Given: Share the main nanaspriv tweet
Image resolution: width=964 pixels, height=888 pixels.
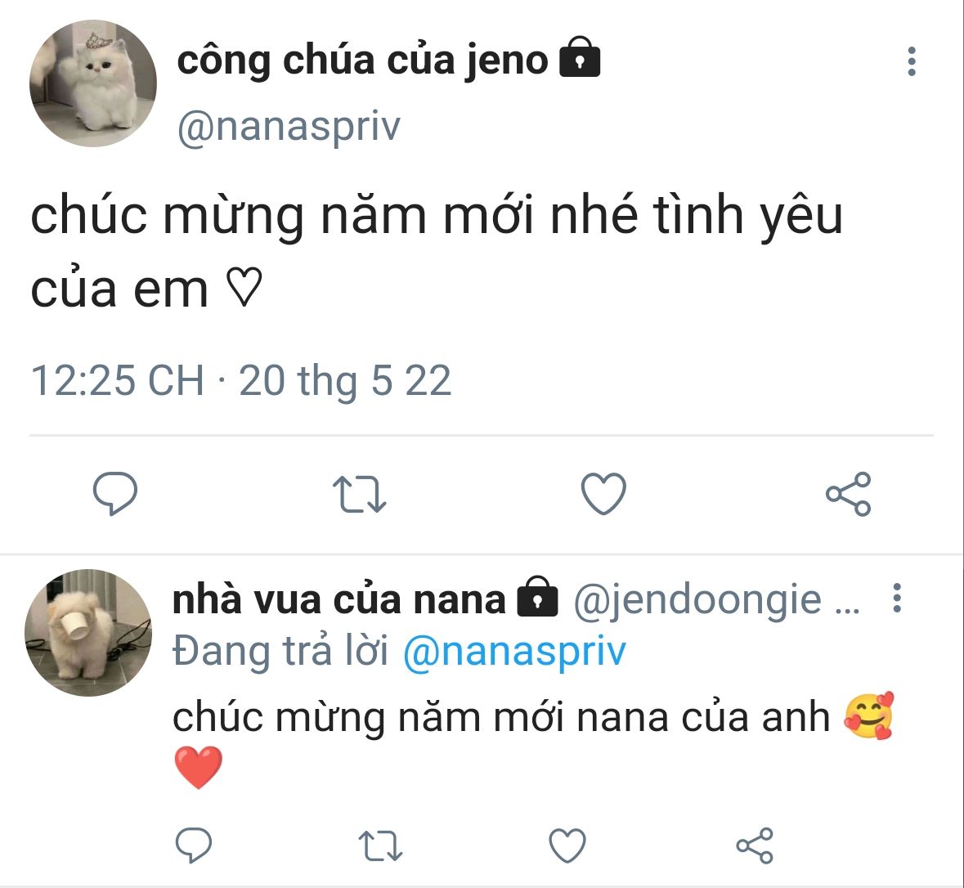Looking at the screenshot, I should point(848,494).
